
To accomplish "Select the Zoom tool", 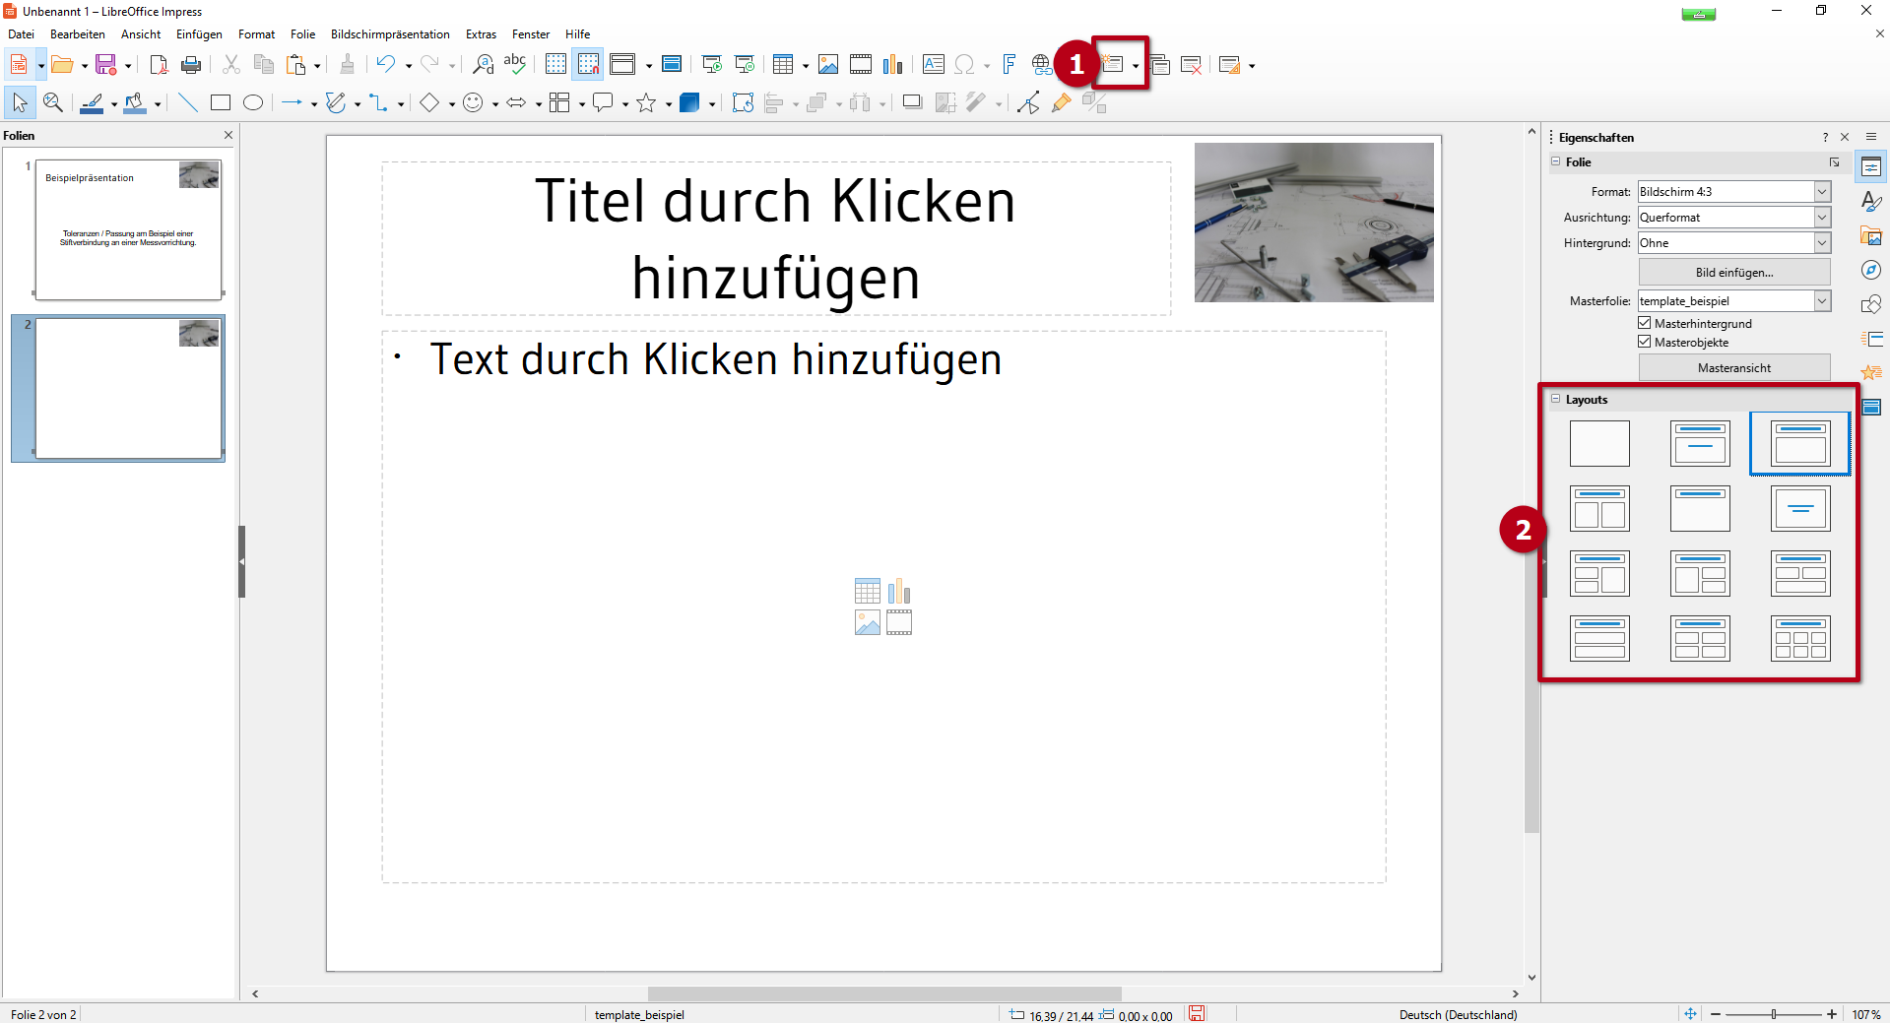I will (x=53, y=101).
